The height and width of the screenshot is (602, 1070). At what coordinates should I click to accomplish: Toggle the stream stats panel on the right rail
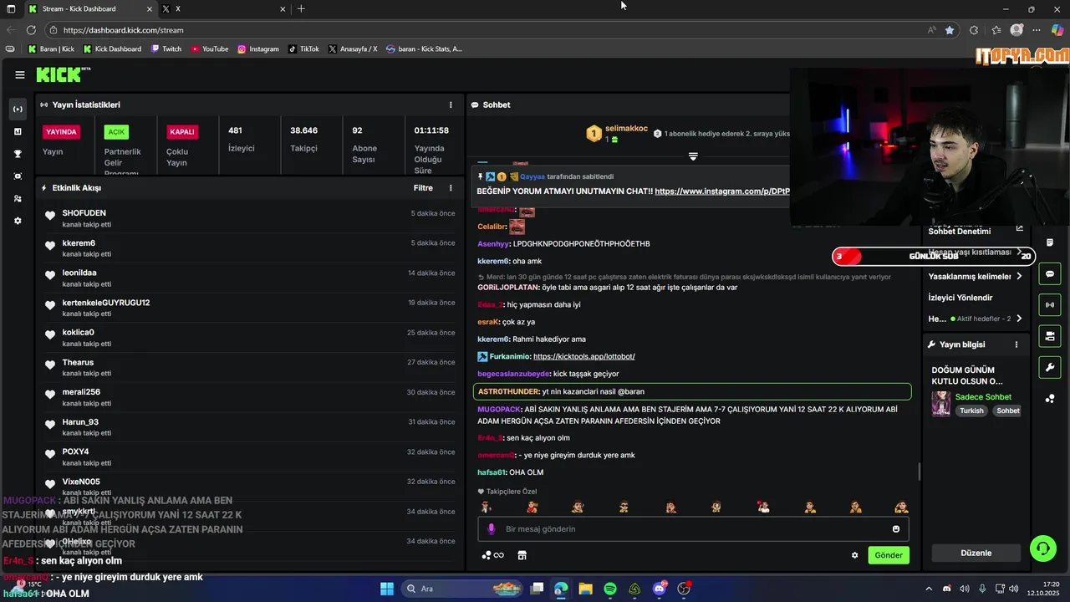click(x=1050, y=304)
